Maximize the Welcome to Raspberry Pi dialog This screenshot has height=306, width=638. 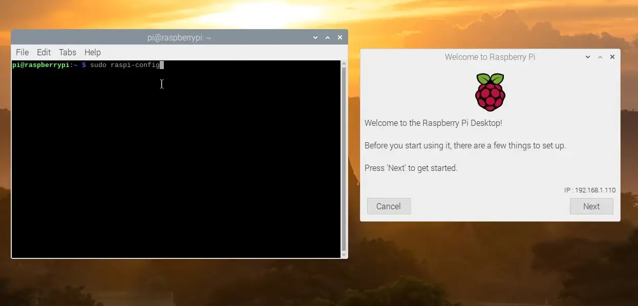tap(600, 57)
